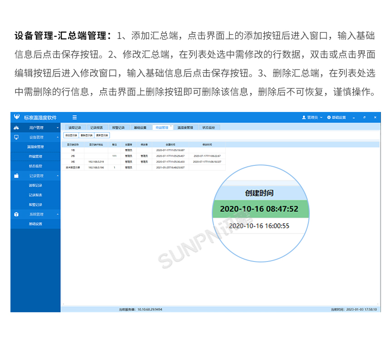Screen dimensions: 390x339
Task: Select the 设备管理 monitor icon in sidebar
Action: [x=17, y=137]
